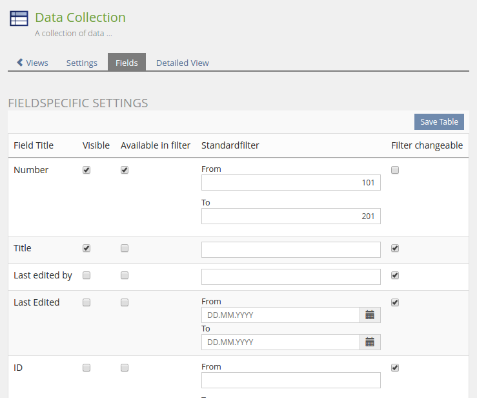Go back to Views

pyautogui.click(x=32, y=63)
